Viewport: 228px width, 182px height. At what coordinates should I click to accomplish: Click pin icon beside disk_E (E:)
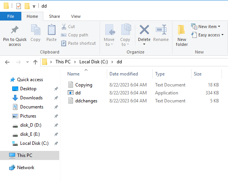point(56,134)
